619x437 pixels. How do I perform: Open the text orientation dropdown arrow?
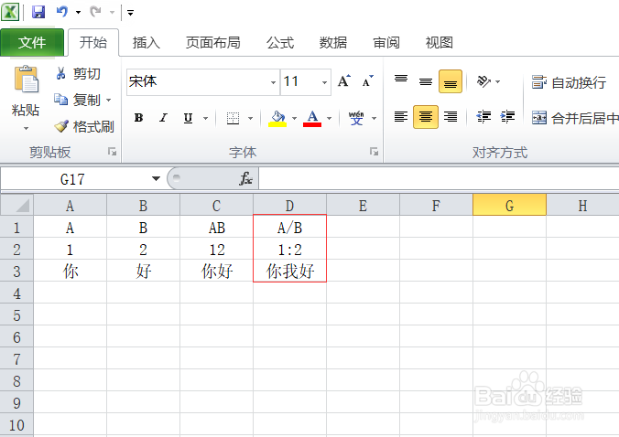pyautogui.click(x=498, y=81)
